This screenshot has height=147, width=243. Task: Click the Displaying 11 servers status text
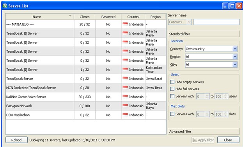coord(73,140)
